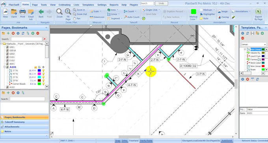Open the Tools ribbon tab
This screenshot has height=143, width=268.
coord(44,5)
